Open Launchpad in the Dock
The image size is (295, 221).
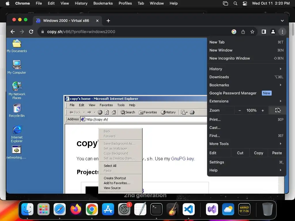tap(44, 209)
